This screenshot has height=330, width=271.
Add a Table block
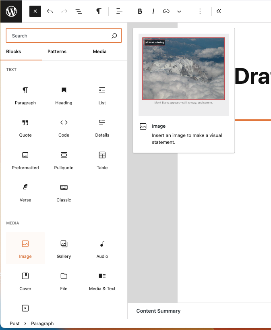pyautogui.click(x=102, y=160)
